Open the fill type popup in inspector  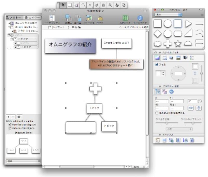pyautogui.click(x=160, y=73)
